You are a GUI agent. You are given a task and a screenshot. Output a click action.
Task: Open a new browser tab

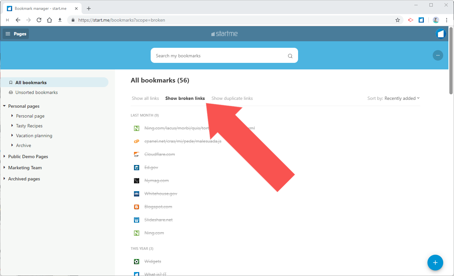(89, 9)
